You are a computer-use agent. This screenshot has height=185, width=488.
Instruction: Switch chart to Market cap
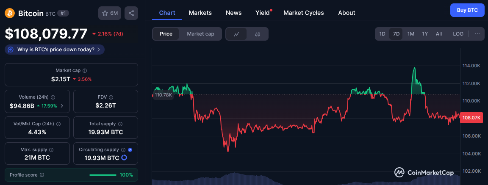click(x=200, y=34)
